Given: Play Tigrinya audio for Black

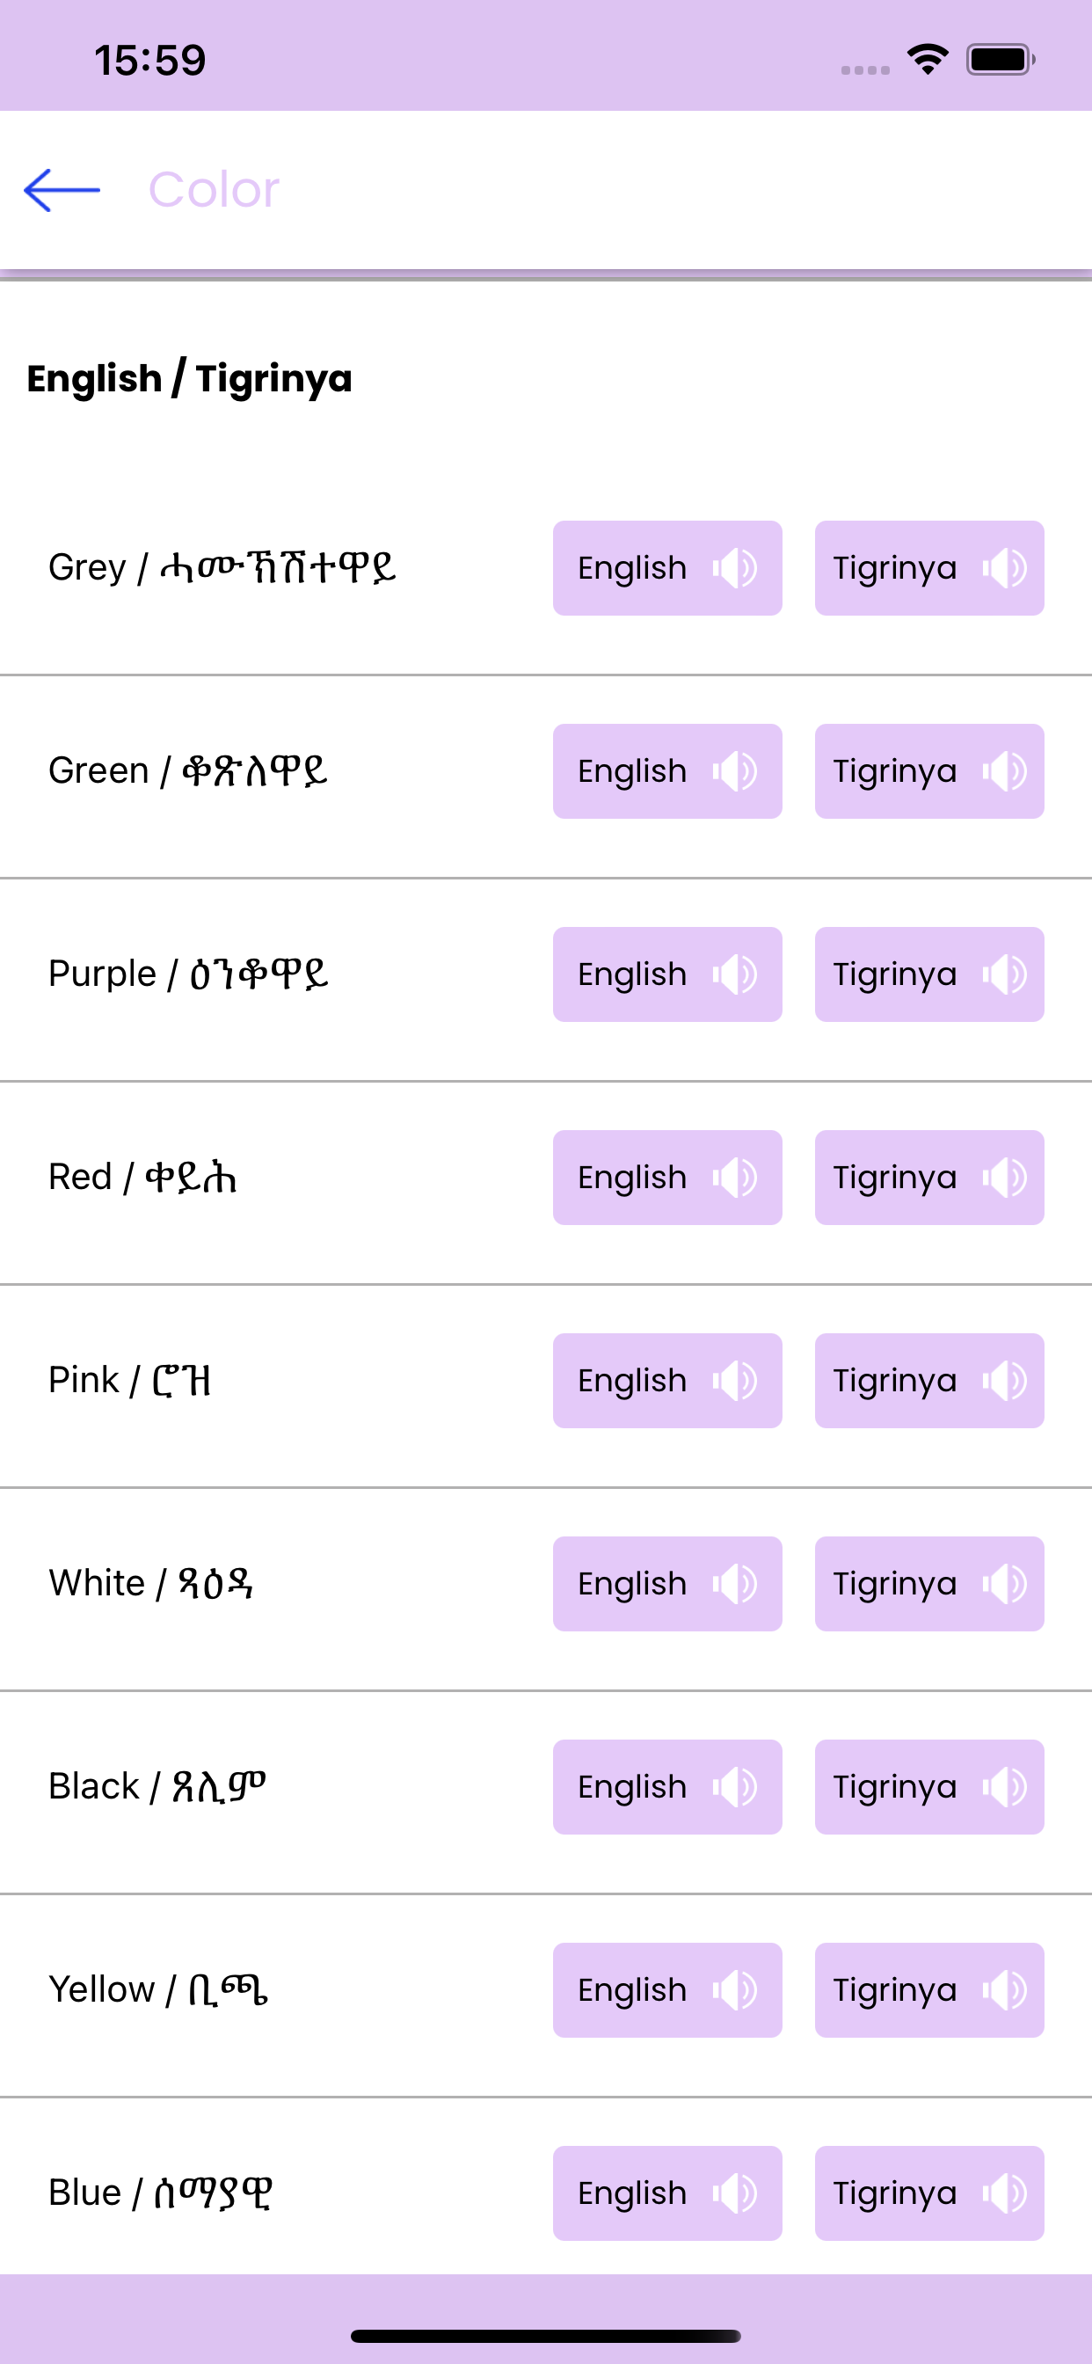Looking at the screenshot, I should 928,1787.
